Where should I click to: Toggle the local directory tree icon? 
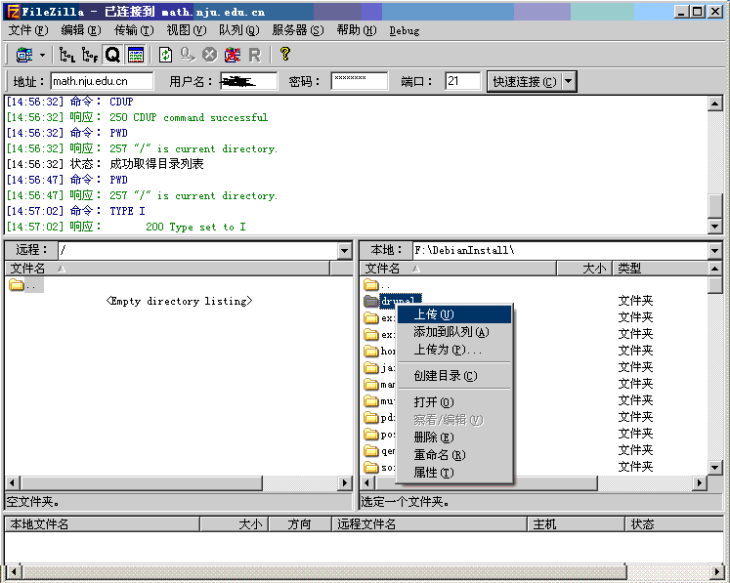point(66,55)
